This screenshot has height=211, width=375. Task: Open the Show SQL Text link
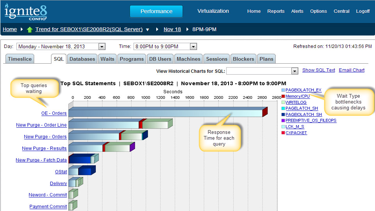319,70
